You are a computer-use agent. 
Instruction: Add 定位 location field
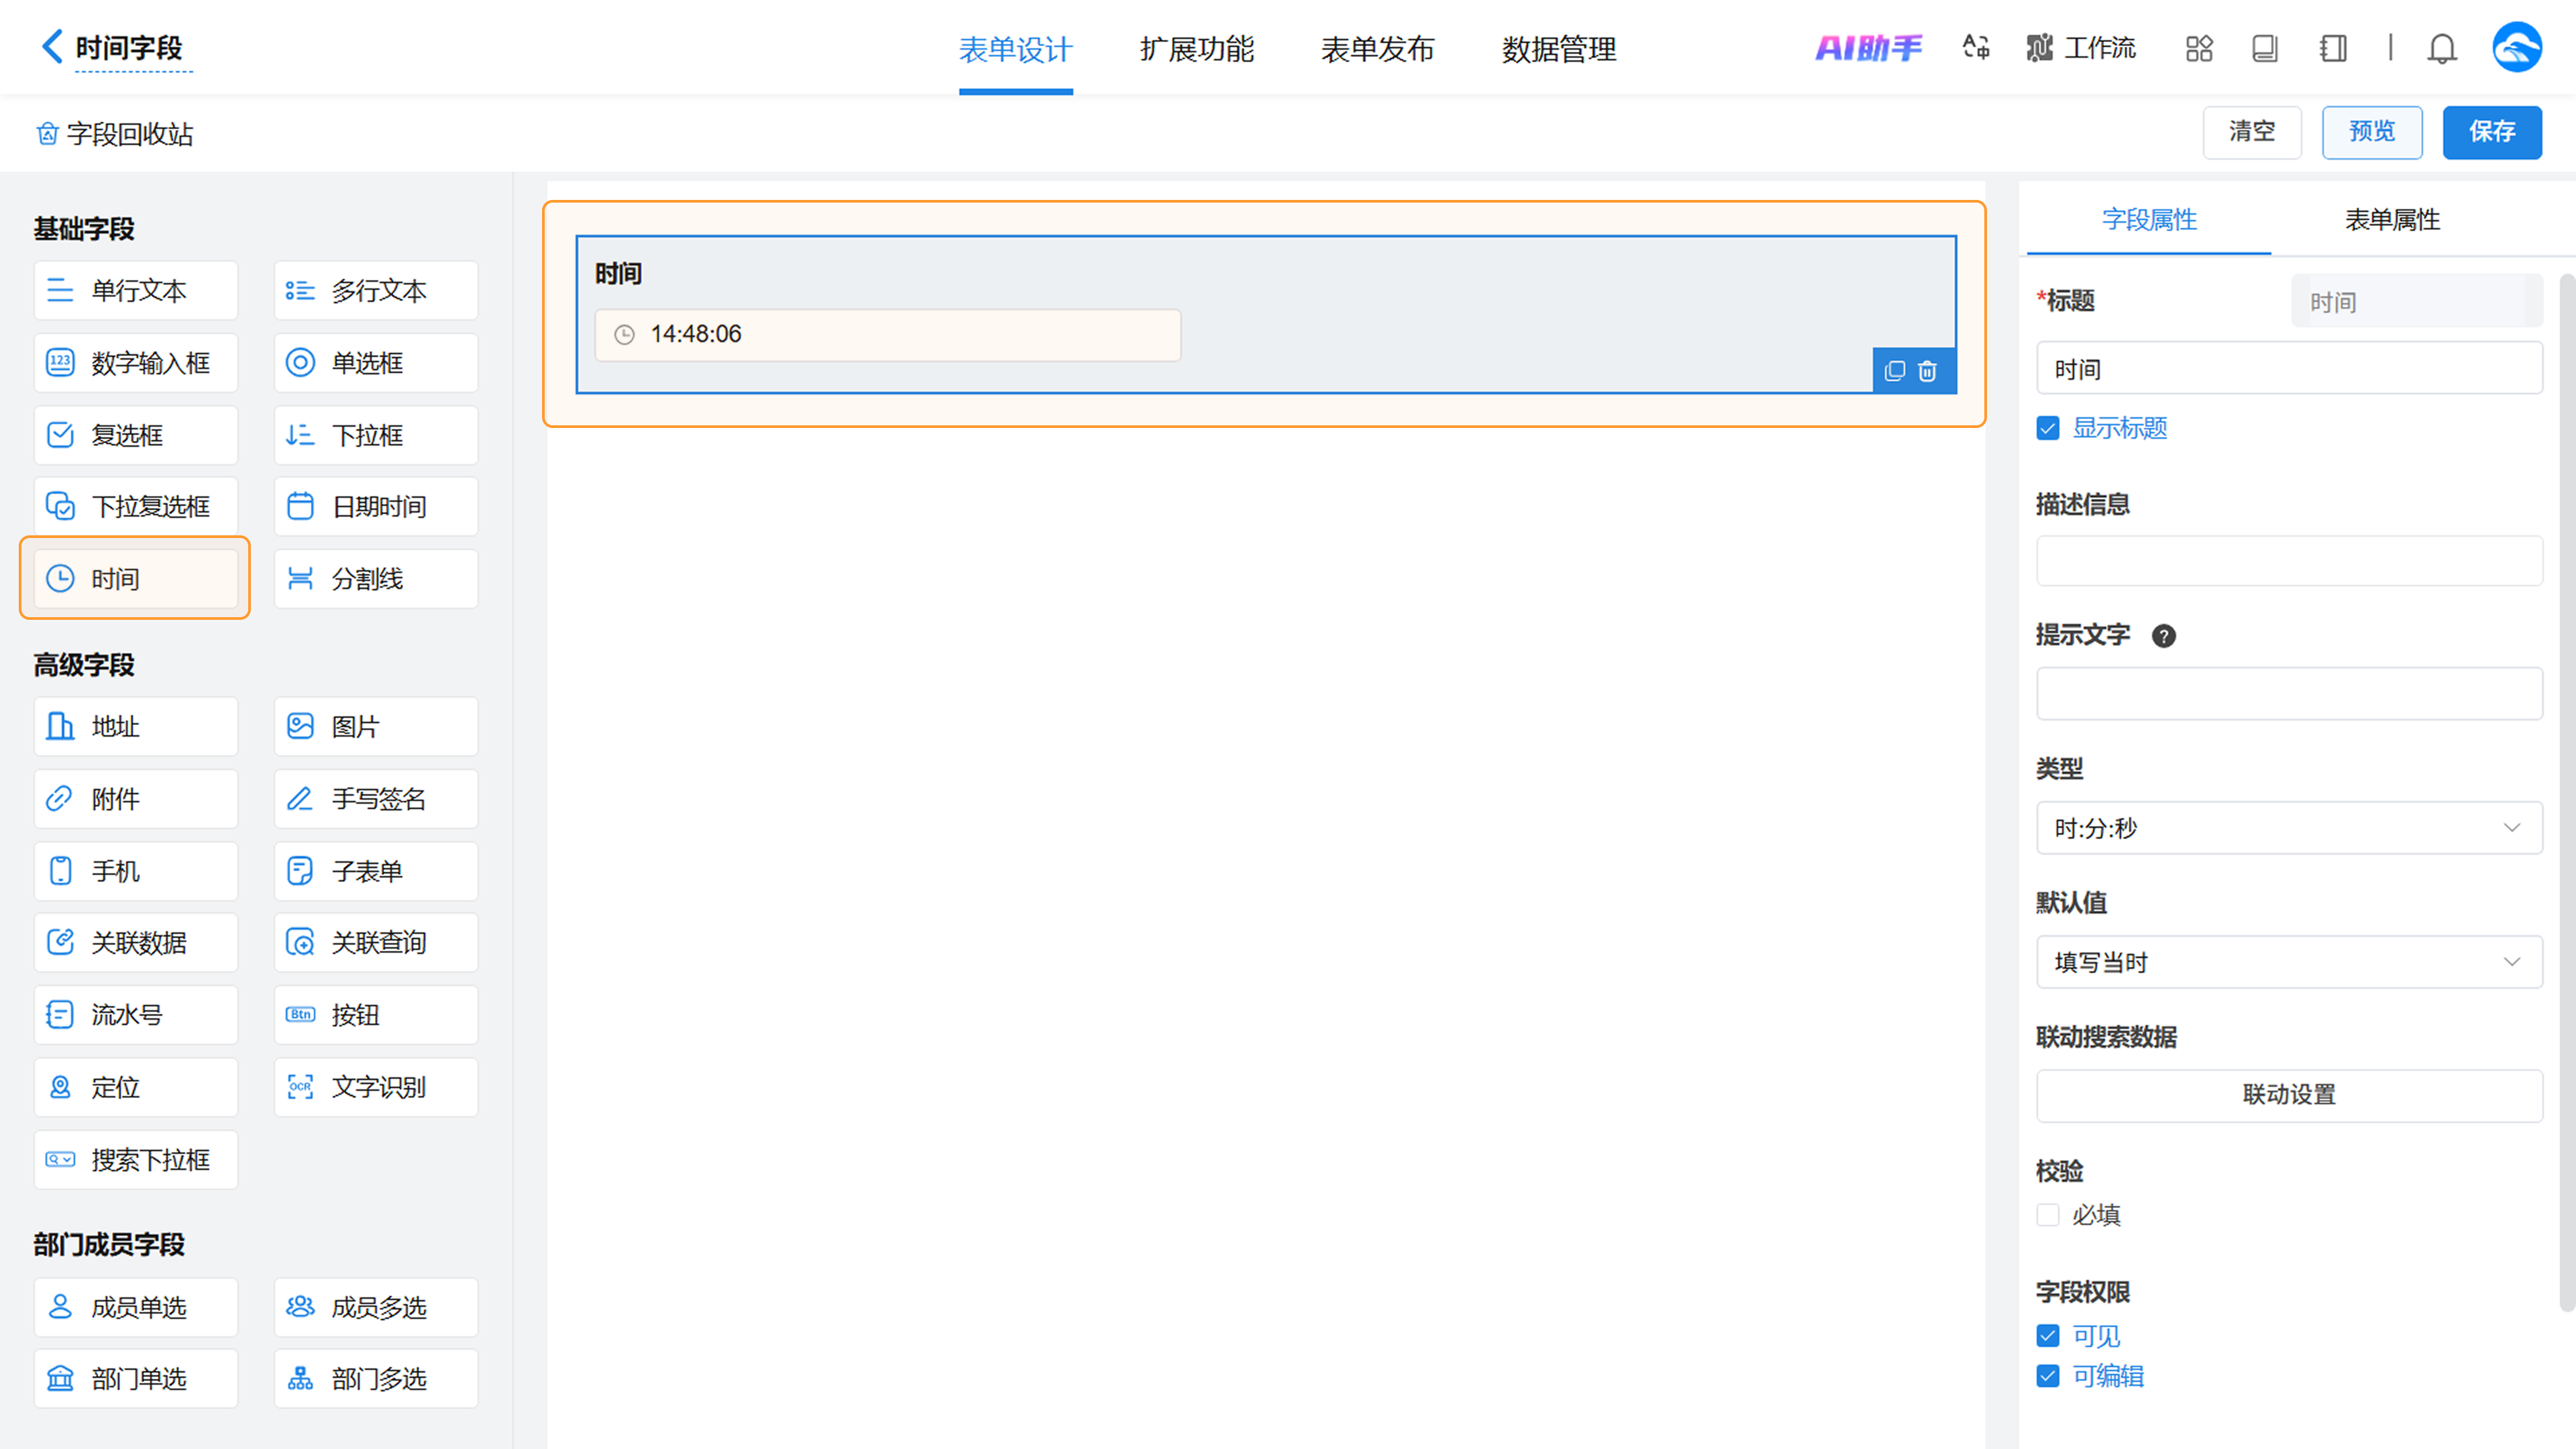pos(136,1088)
